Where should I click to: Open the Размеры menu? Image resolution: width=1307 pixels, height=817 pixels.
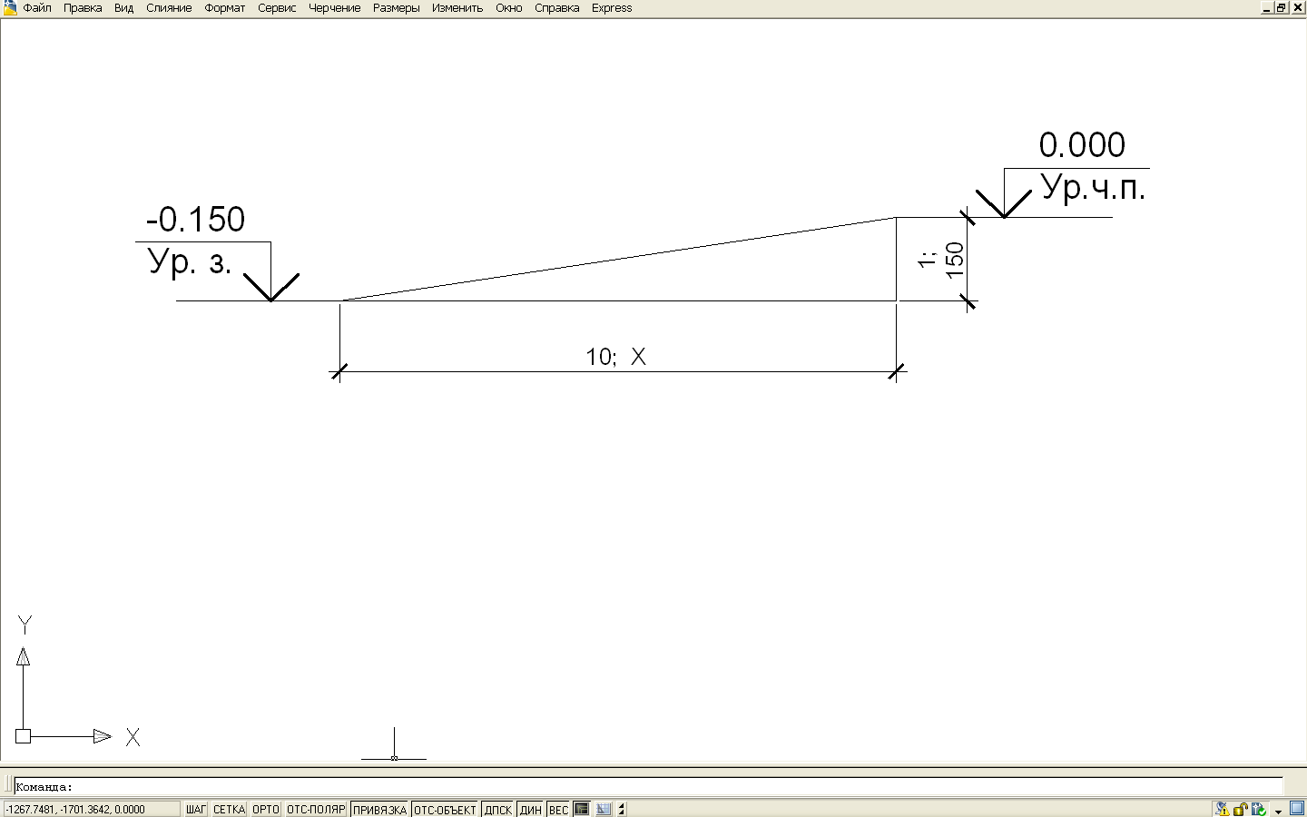[397, 8]
